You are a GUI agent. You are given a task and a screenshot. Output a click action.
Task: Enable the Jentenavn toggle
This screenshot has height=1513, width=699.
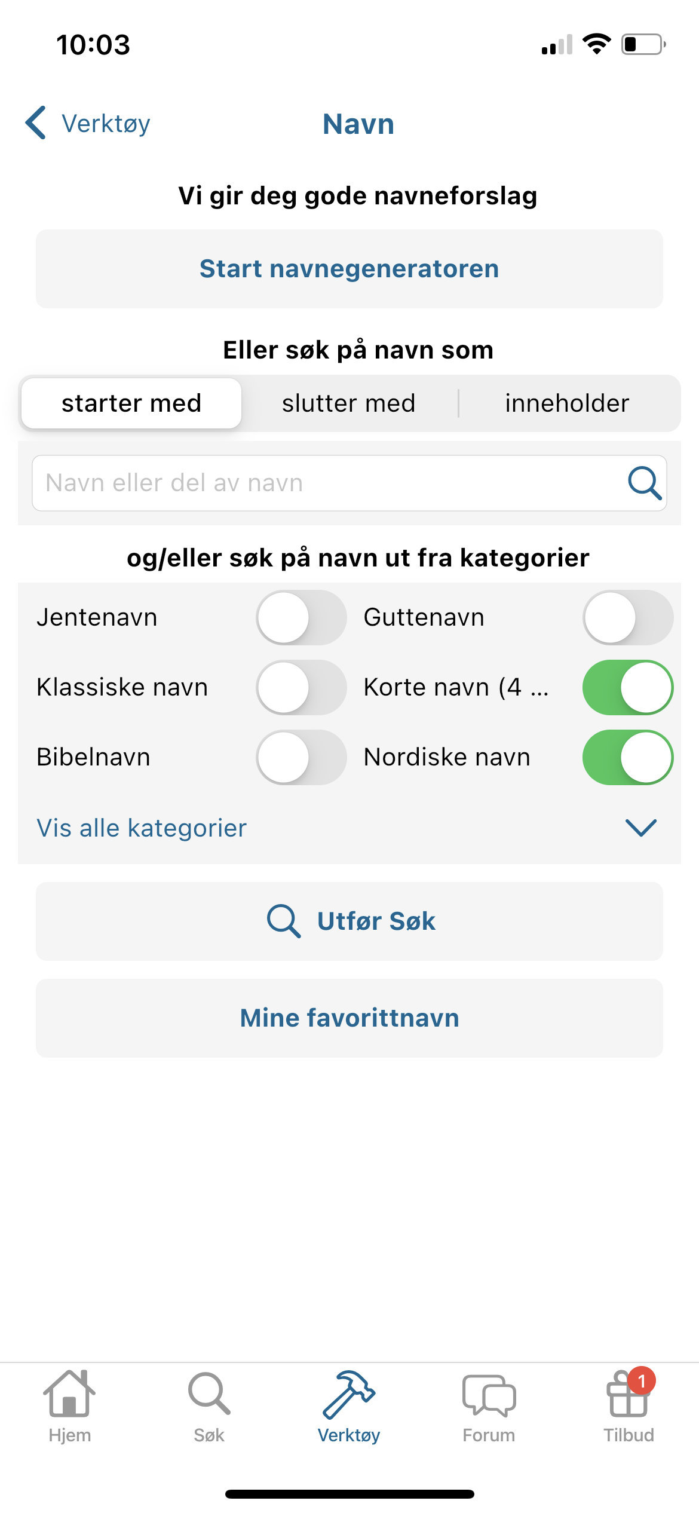point(301,617)
